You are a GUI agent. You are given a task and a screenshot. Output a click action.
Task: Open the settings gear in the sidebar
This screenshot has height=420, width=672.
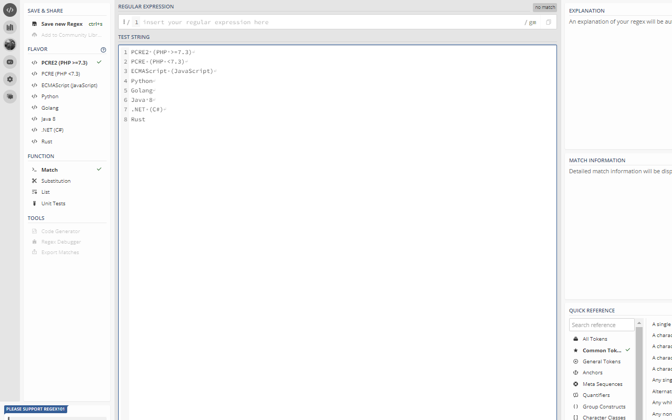[9, 79]
